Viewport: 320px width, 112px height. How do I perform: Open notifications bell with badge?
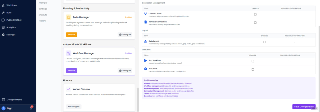point(31,108)
